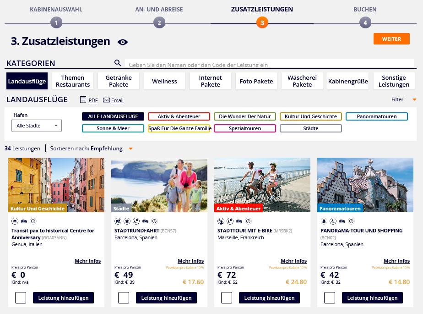
Task: Toggle the Sonne & Meer filter
Action: click(113, 128)
